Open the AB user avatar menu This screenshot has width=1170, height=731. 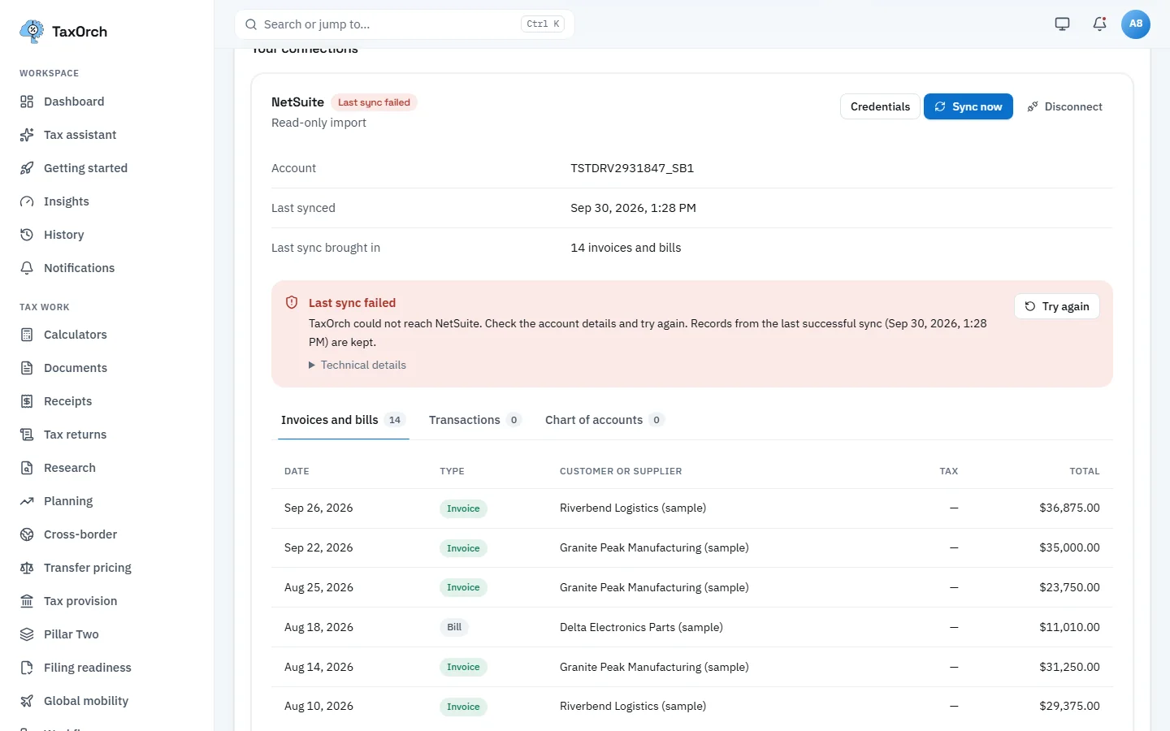pyautogui.click(x=1136, y=24)
